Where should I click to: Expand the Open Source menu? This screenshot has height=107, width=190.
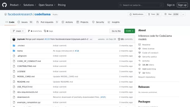pos(47,5)
